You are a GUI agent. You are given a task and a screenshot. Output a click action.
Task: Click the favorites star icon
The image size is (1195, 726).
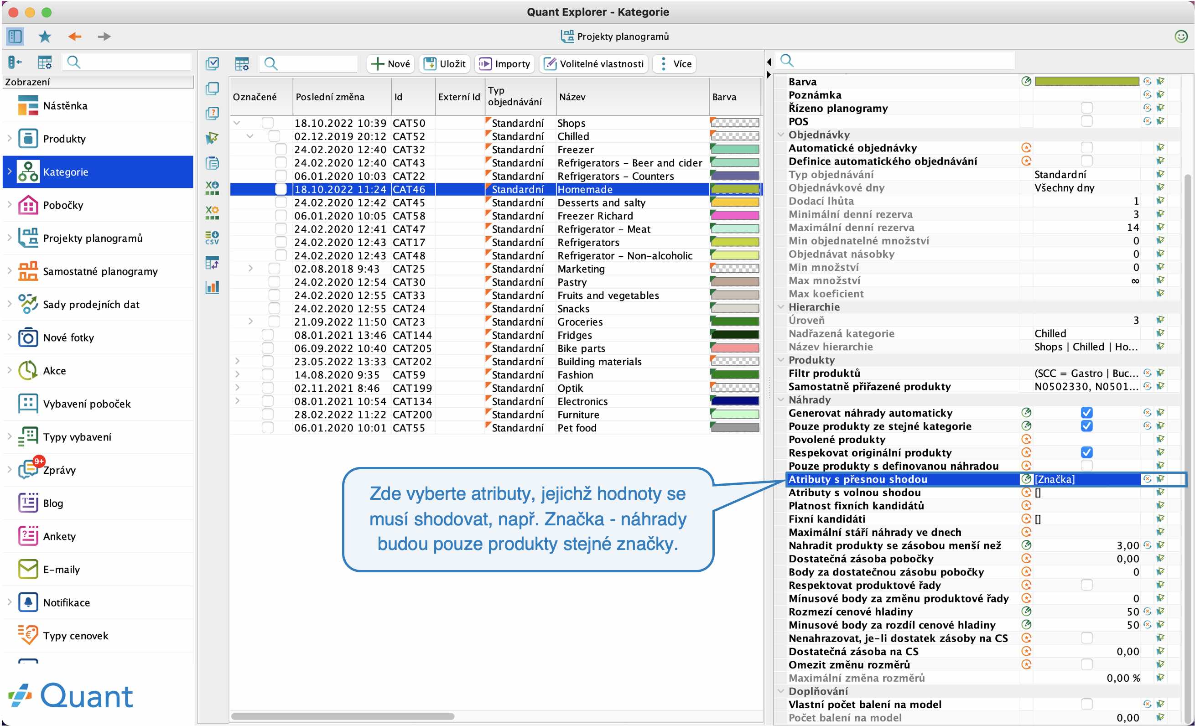[45, 36]
